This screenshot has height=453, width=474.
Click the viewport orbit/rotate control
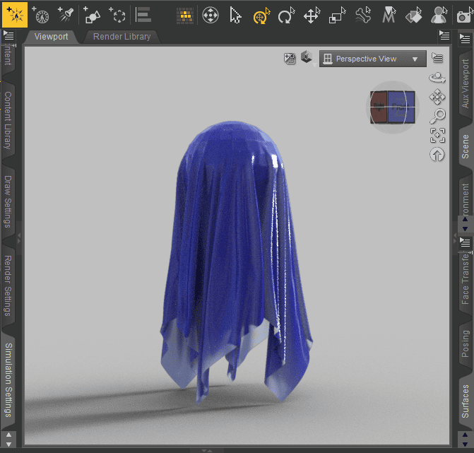pos(437,78)
